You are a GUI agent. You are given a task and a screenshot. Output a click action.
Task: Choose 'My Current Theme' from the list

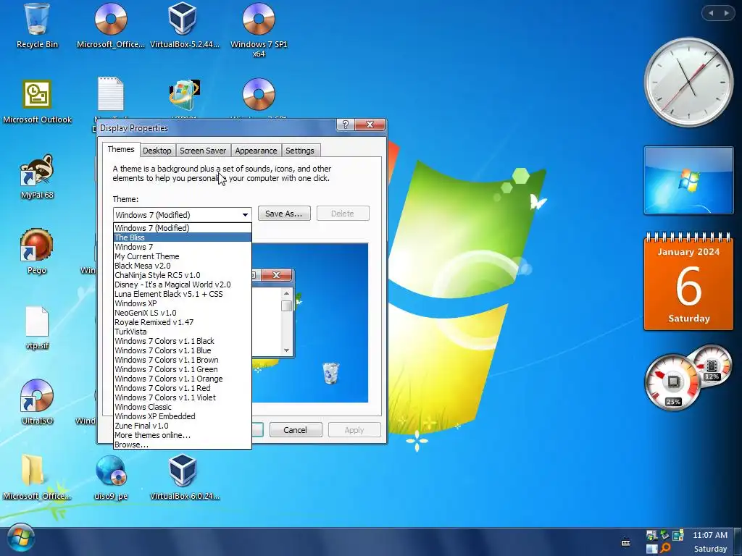[182, 256]
